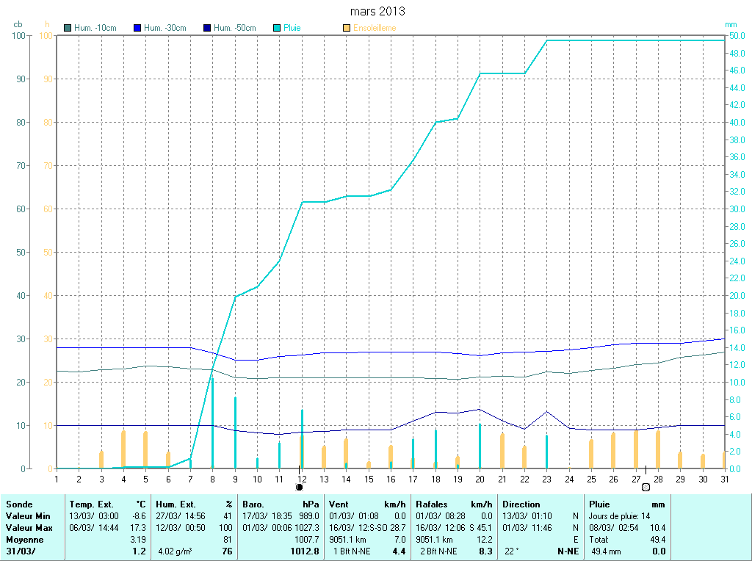Viewport: 752px width, 561px height.
Task: Click the cyan Pluie legend square
Action: pyautogui.click(x=277, y=29)
